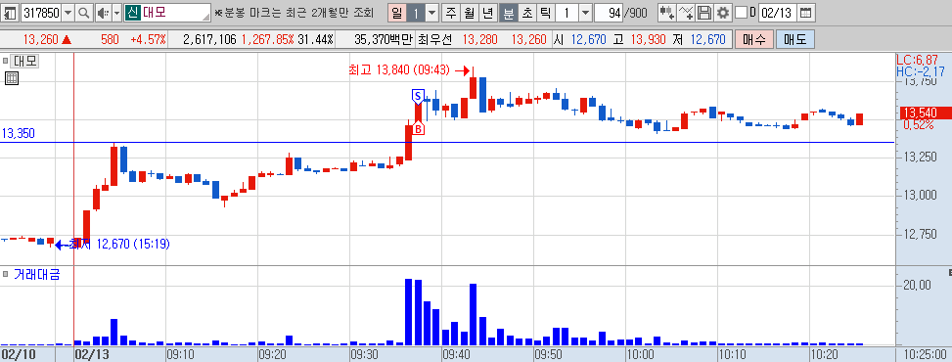Expand the stock code 317850 dropdown
Image resolution: width=952 pixels, height=362 pixels.
(x=68, y=12)
